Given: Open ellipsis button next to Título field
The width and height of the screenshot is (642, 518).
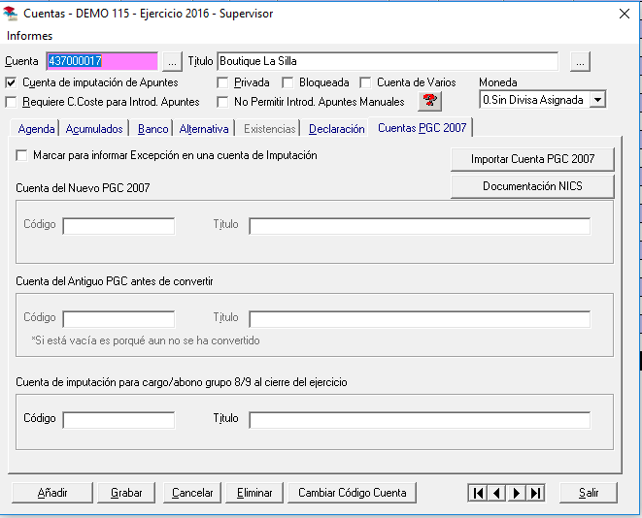Looking at the screenshot, I should coord(580,62).
